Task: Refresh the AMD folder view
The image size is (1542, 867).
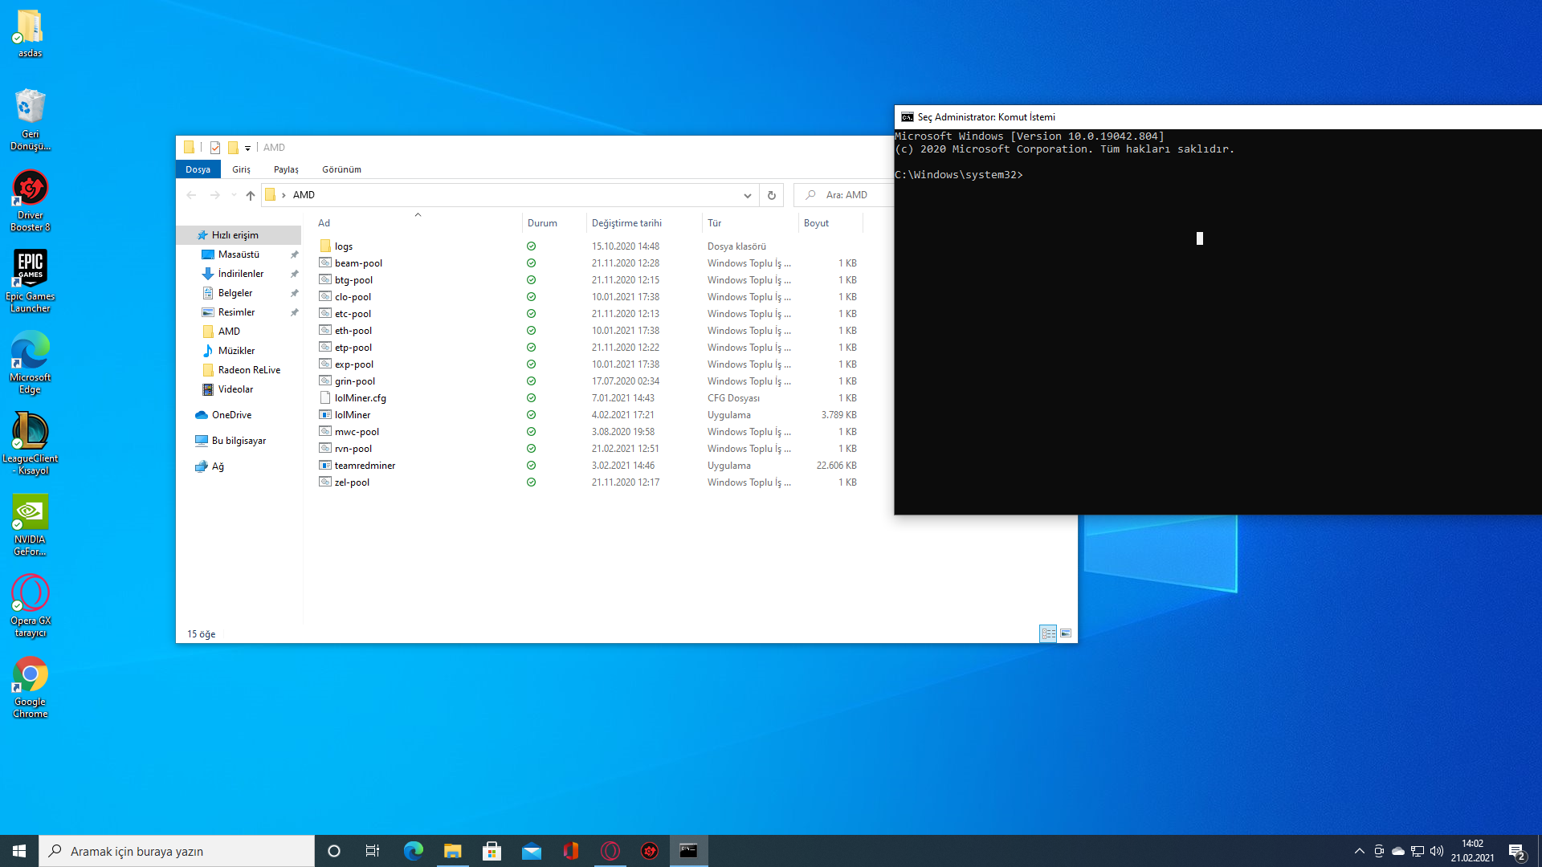Action: (x=771, y=195)
